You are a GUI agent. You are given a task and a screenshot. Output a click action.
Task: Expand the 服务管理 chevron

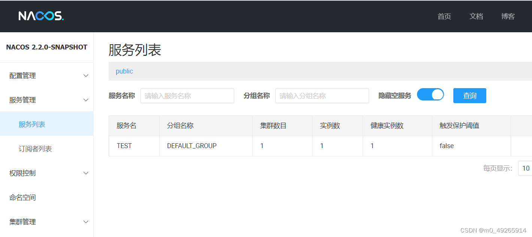[86, 100]
